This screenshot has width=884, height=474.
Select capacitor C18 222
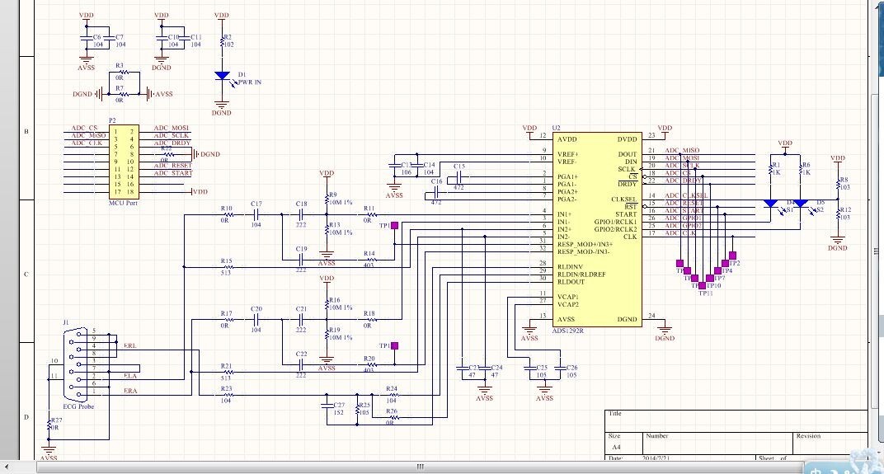coord(301,214)
